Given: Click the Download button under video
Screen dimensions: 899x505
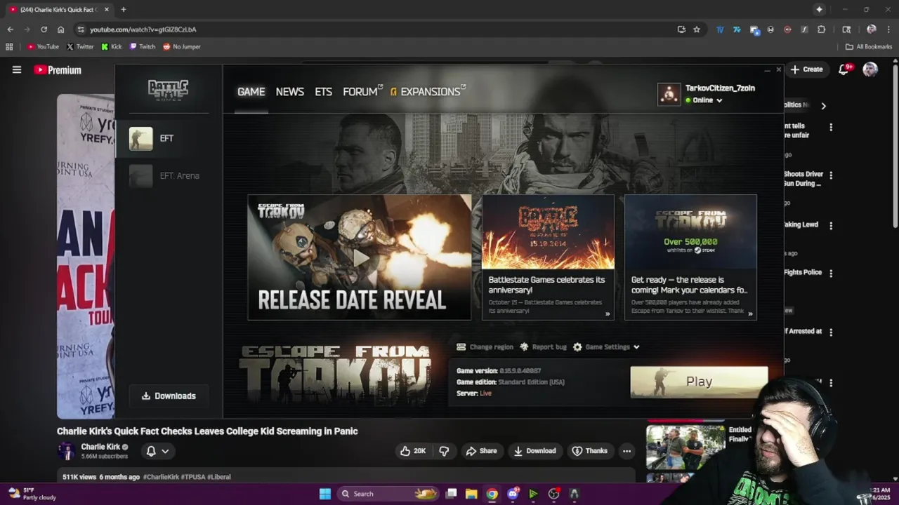Looking at the screenshot, I should tap(534, 451).
